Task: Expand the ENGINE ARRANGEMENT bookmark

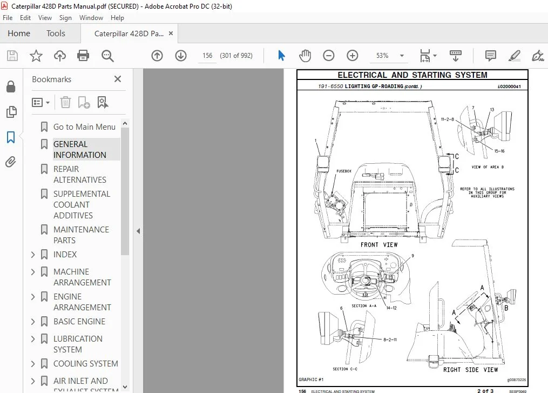Action: tap(33, 297)
